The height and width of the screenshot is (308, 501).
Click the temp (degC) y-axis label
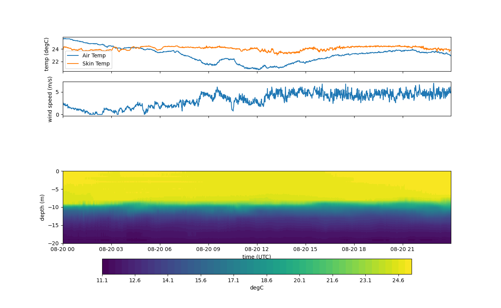47,54
